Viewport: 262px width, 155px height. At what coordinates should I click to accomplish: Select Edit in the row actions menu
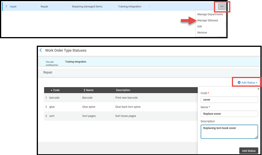pyautogui.click(x=199, y=27)
